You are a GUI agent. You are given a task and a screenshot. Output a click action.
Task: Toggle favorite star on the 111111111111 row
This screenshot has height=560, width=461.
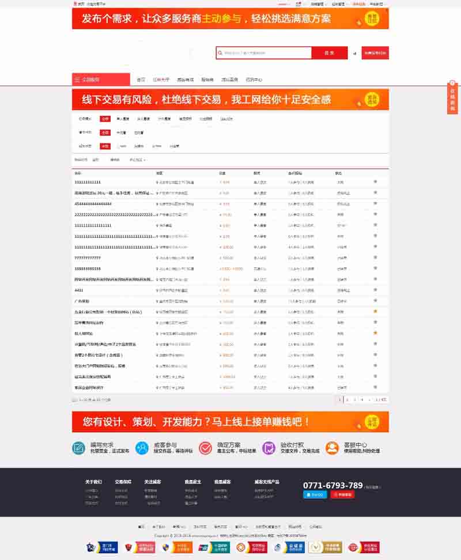pyautogui.click(x=375, y=182)
